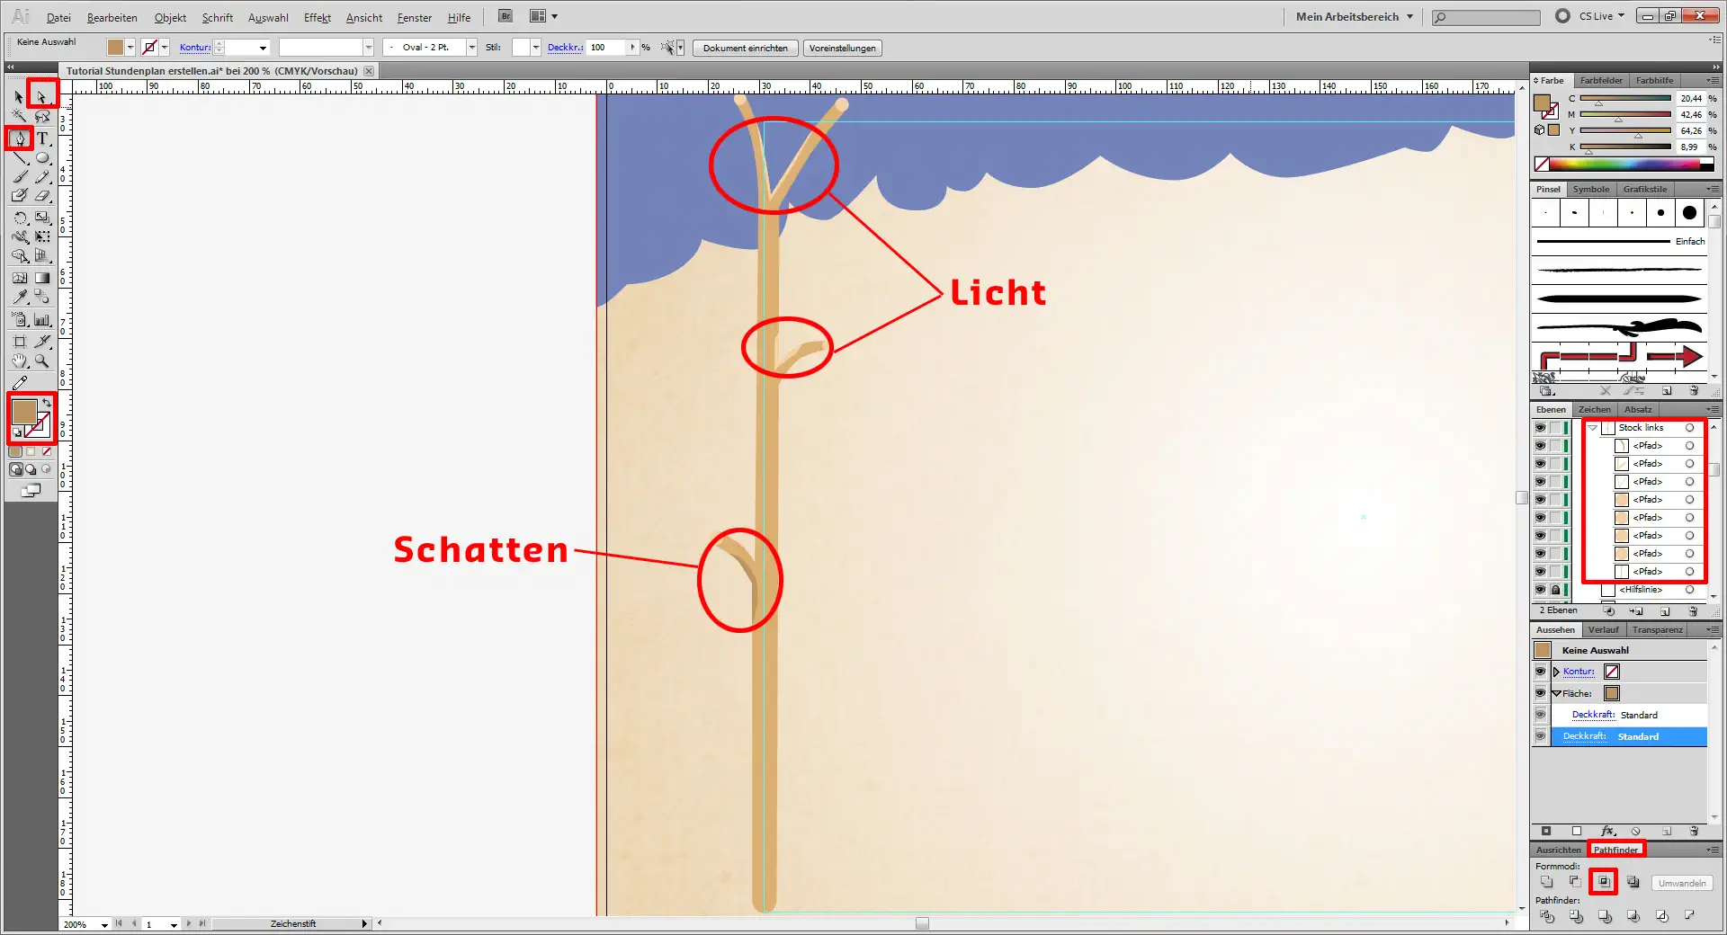Activate the Magic Wand tool

pos(19,117)
